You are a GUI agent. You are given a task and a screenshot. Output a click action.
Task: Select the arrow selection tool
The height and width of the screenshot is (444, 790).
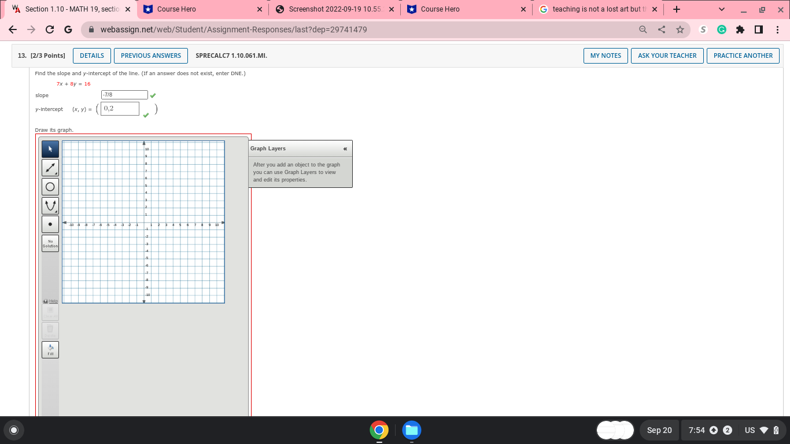click(x=50, y=149)
